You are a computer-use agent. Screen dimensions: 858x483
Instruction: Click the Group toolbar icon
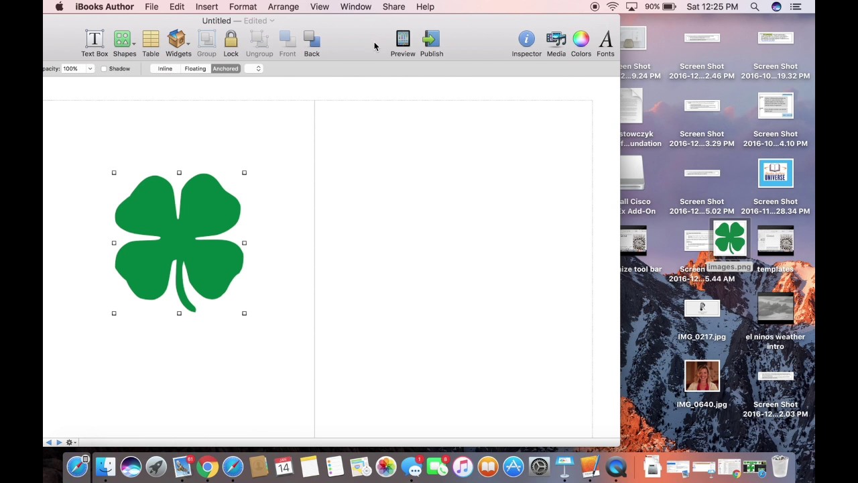pos(206,43)
